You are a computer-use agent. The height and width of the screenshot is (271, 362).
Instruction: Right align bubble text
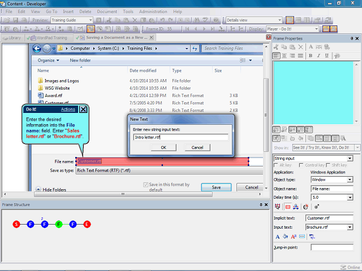coord(292,56)
